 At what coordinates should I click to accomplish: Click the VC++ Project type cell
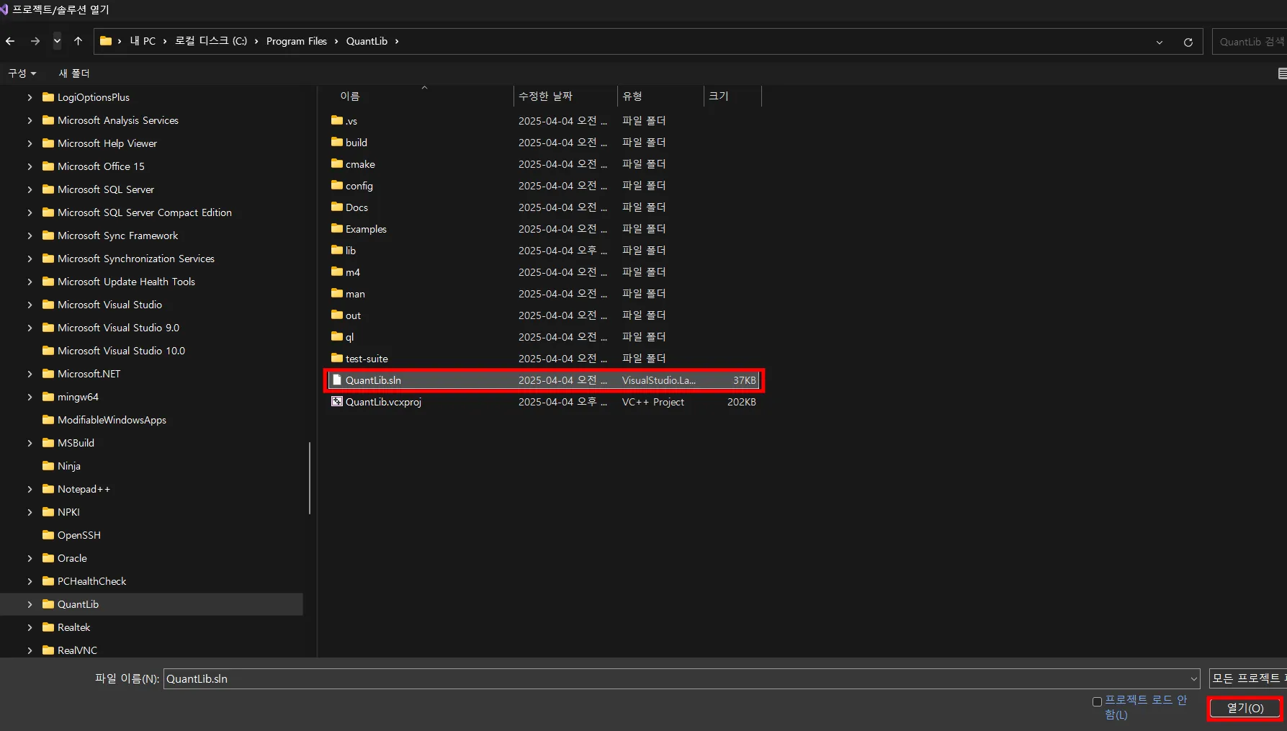(x=653, y=402)
